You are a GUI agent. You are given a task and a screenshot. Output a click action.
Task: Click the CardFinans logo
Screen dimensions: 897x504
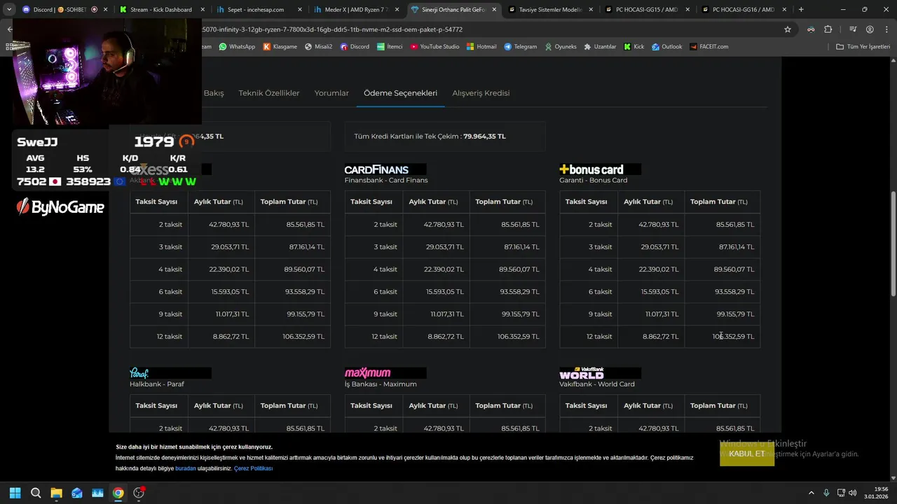[385, 169]
